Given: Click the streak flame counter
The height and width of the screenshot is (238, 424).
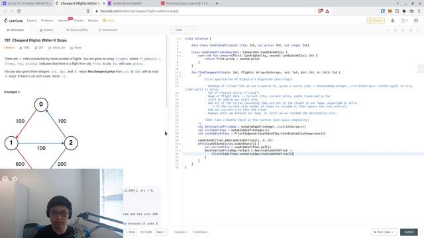Looking at the screenshot, I should (x=404, y=20).
